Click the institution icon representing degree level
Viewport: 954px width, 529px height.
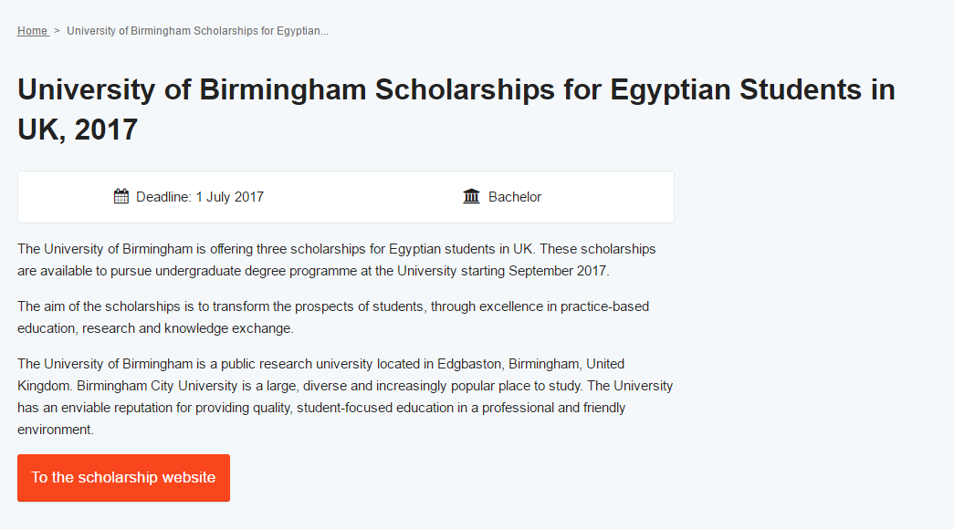[471, 195]
